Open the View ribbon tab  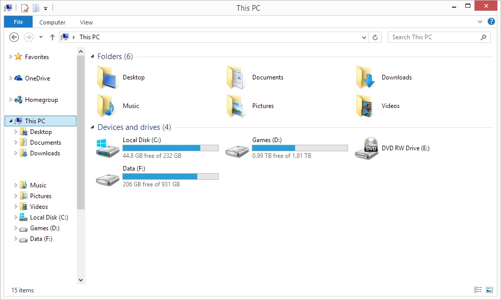(x=86, y=22)
